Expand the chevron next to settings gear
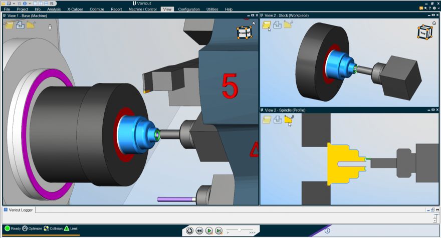The height and width of the screenshot is (238, 441). click(439, 8)
